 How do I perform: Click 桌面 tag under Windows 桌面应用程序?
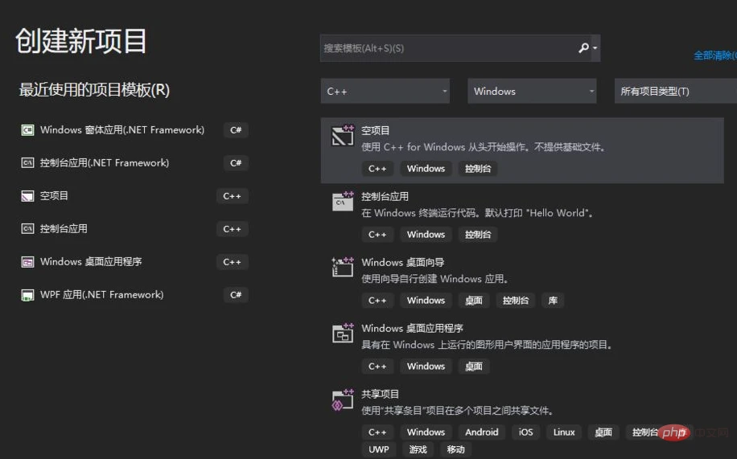pyautogui.click(x=473, y=366)
